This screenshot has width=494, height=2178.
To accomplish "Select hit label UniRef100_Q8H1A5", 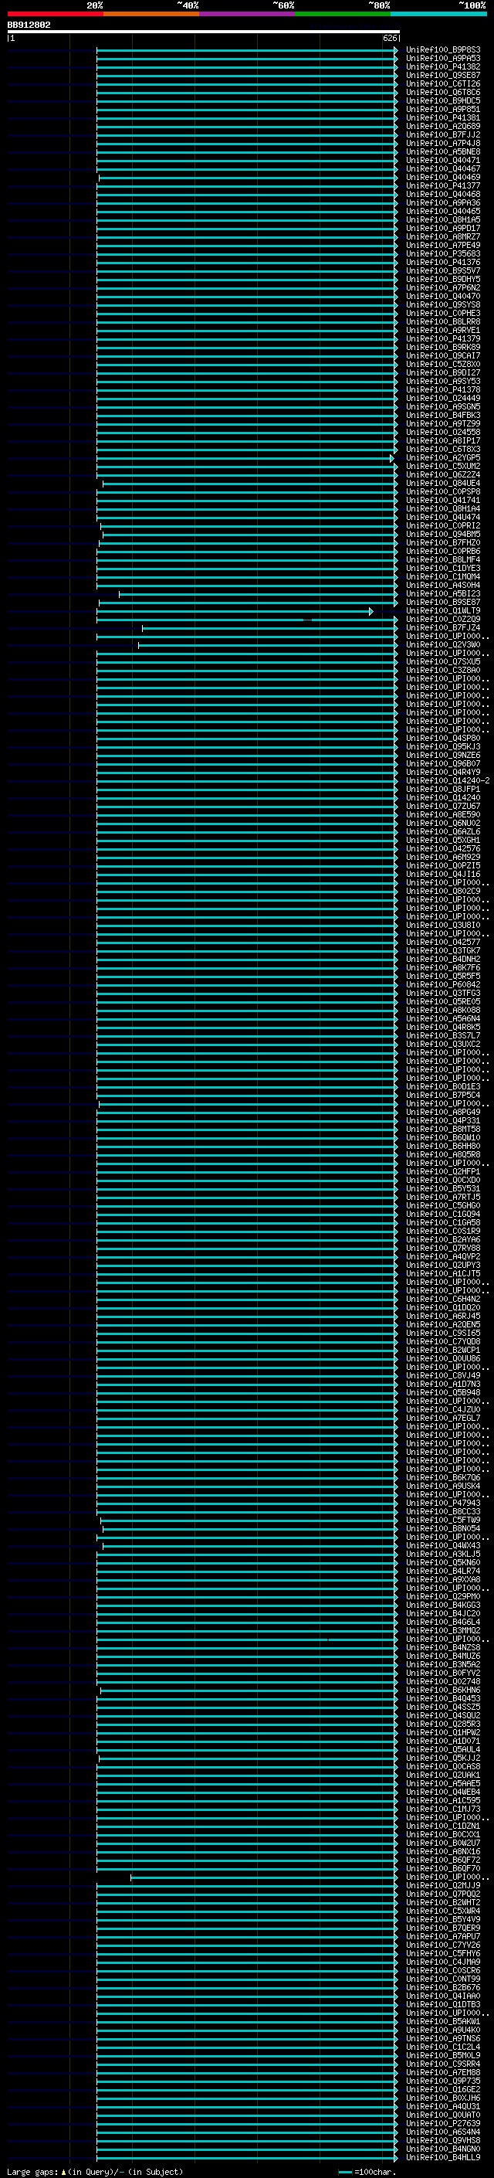I will click(443, 220).
